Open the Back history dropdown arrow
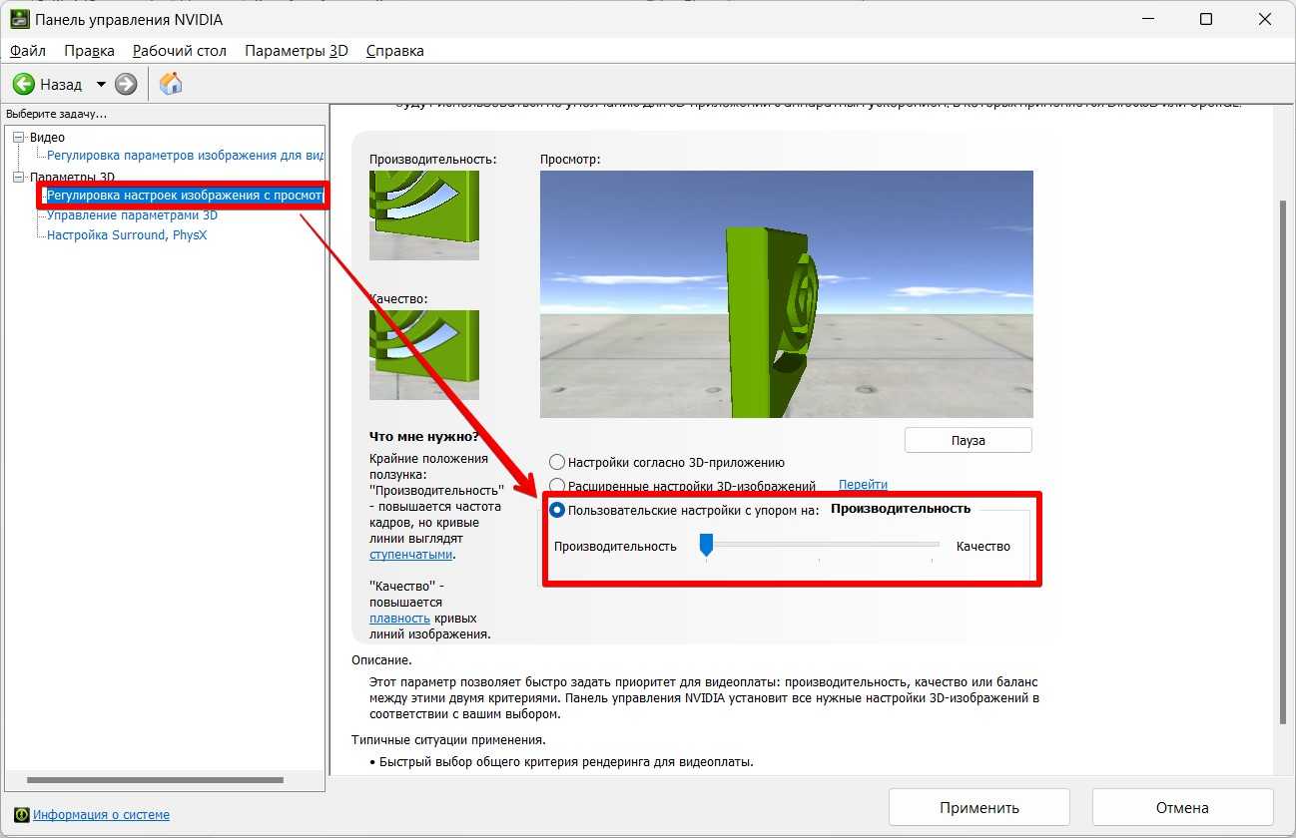The image size is (1296, 838). tap(101, 85)
